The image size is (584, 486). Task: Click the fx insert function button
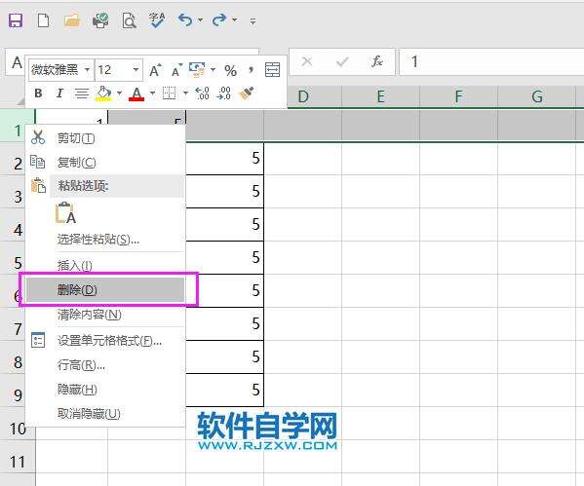pyautogui.click(x=377, y=61)
